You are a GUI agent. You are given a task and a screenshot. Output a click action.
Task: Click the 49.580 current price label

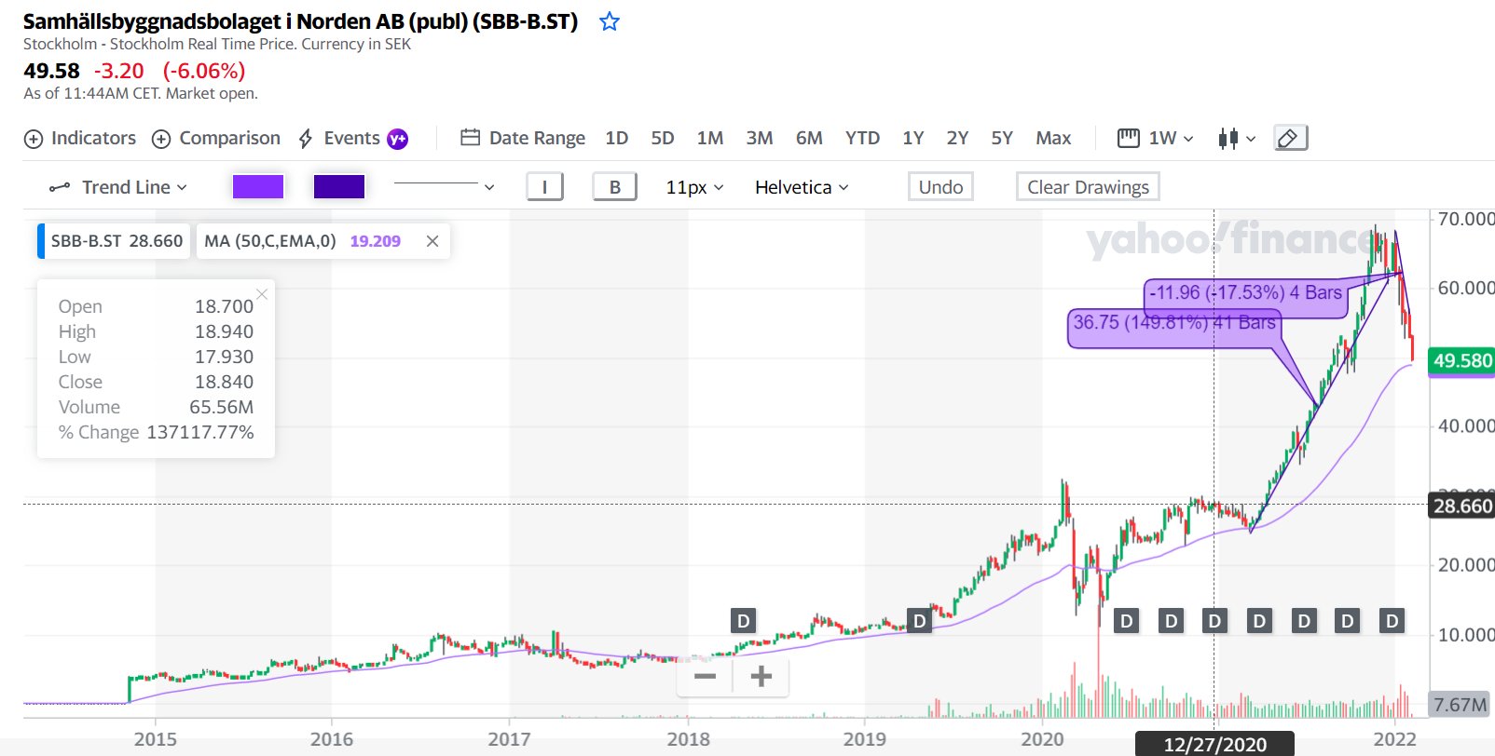pyautogui.click(x=1462, y=360)
